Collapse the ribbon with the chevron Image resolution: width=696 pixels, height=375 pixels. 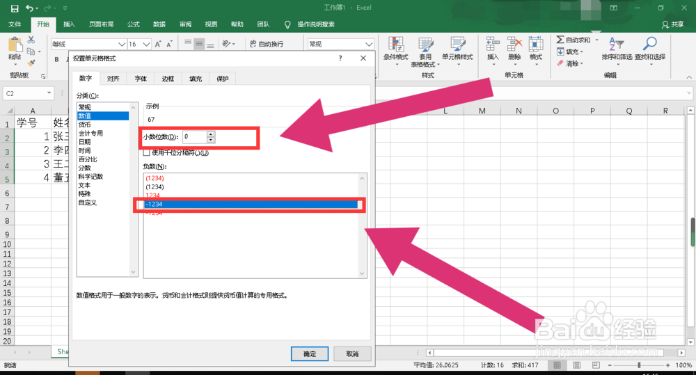689,77
